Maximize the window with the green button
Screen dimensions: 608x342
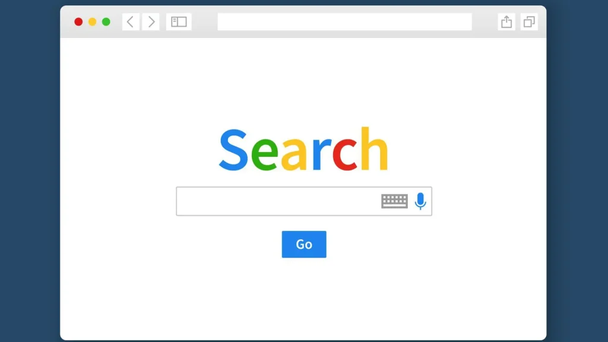[106, 22]
